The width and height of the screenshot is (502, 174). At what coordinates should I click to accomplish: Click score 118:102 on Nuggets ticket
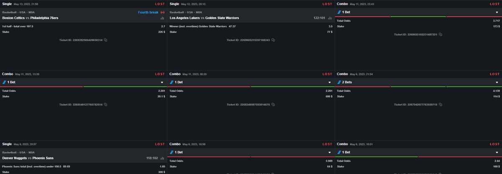152,158
